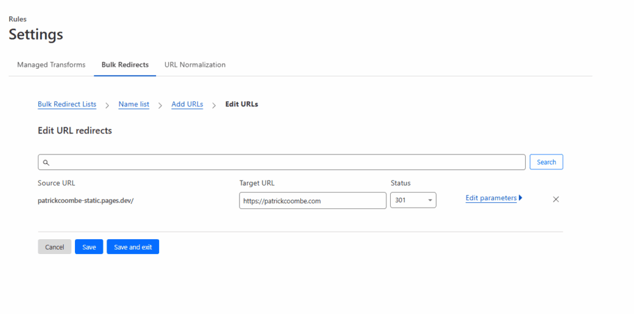Click the magnifying glass icon in search box
The image size is (634, 314).
click(x=46, y=163)
